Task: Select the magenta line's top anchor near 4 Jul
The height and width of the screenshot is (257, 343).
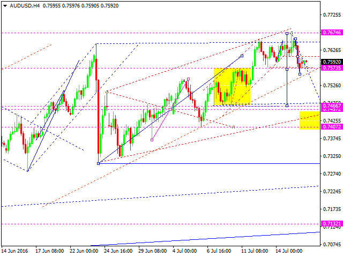Action: pyautogui.click(x=188, y=79)
